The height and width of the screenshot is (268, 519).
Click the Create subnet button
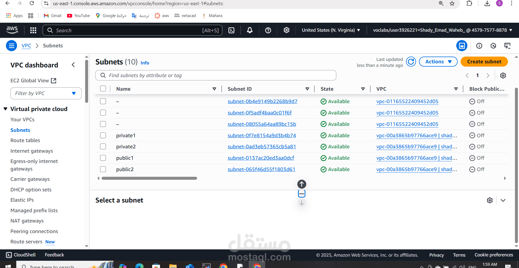484,62
